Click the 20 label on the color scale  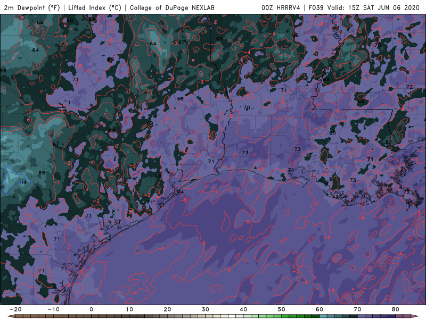167,309
